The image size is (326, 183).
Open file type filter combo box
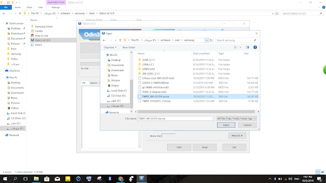click(x=236, y=118)
